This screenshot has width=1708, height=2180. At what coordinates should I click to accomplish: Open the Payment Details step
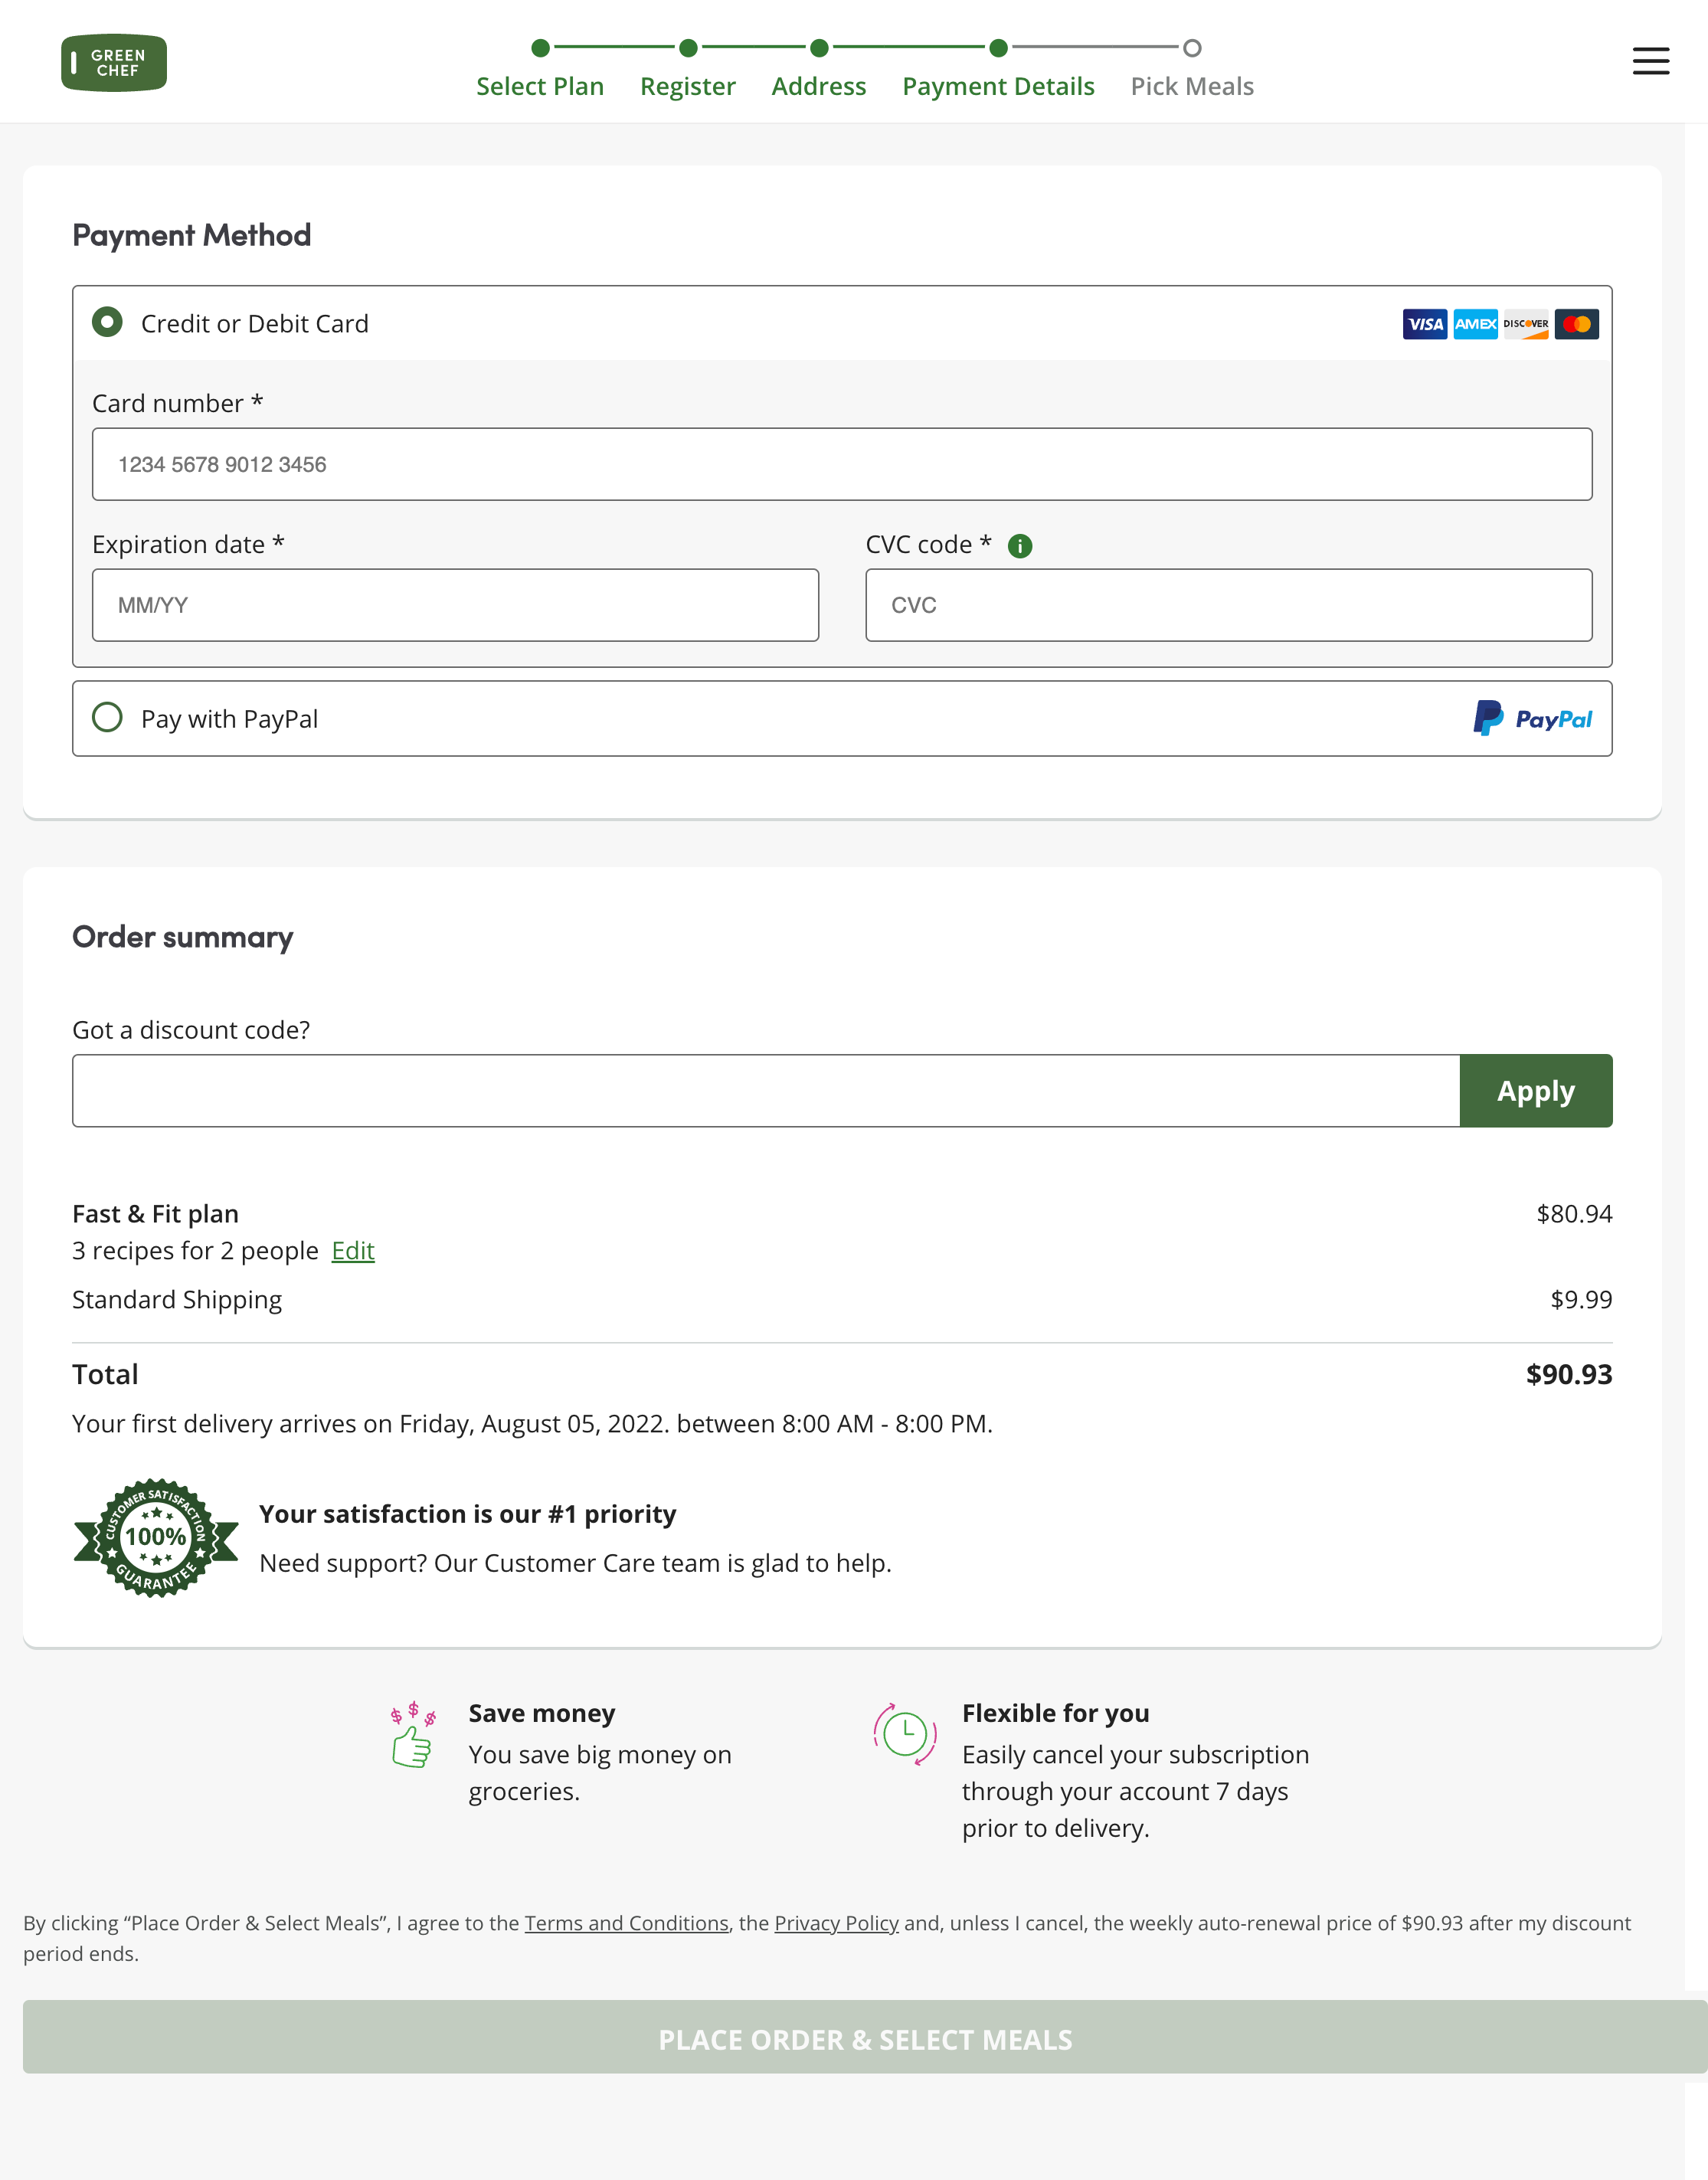pos(997,86)
